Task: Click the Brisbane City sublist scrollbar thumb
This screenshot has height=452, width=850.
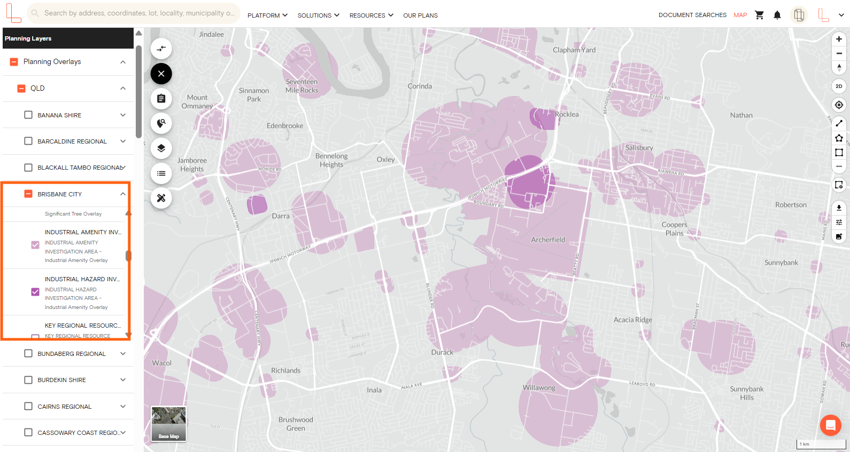Action: pyautogui.click(x=128, y=256)
